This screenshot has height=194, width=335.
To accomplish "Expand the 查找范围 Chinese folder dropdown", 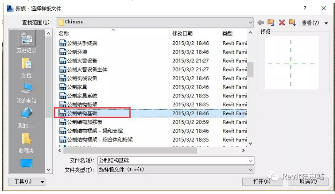I will click(250, 22).
